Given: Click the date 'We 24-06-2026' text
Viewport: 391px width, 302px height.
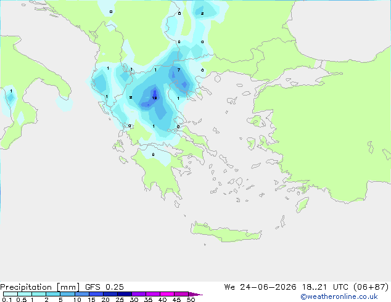Looking at the screenshot, I should click(260, 287).
